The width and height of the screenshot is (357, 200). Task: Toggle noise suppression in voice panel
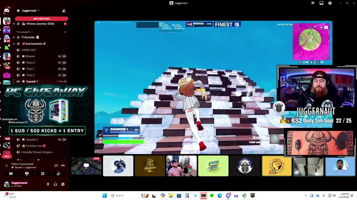(56, 166)
